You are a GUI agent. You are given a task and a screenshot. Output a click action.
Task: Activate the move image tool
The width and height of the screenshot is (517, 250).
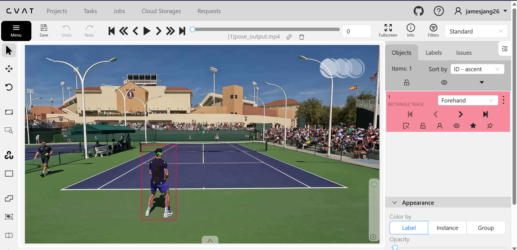click(x=9, y=69)
